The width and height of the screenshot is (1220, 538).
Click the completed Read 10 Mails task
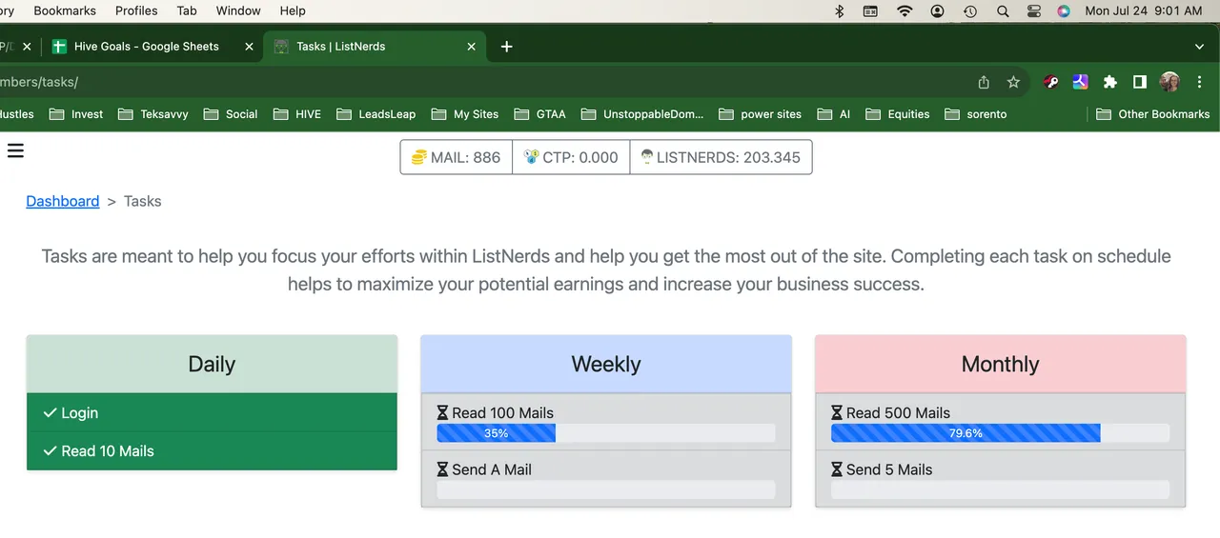[x=212, y=451]
